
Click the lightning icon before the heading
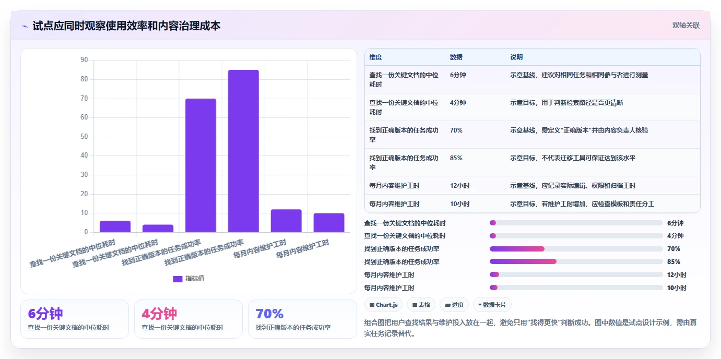point(25,26)
